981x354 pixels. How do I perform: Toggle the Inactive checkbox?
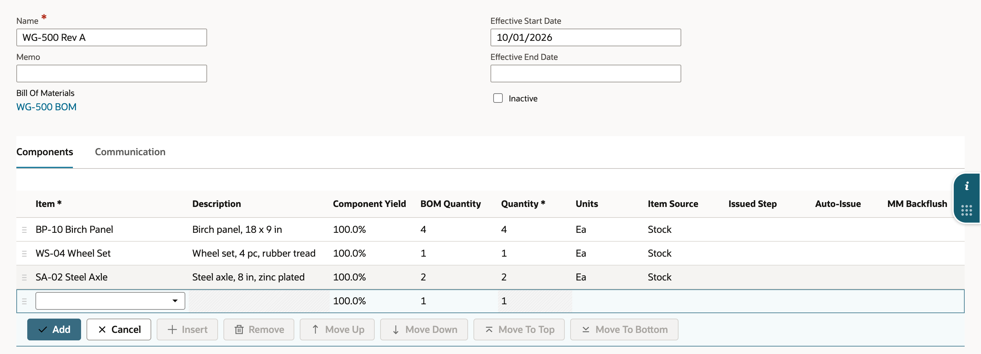[x=498, y=98]
